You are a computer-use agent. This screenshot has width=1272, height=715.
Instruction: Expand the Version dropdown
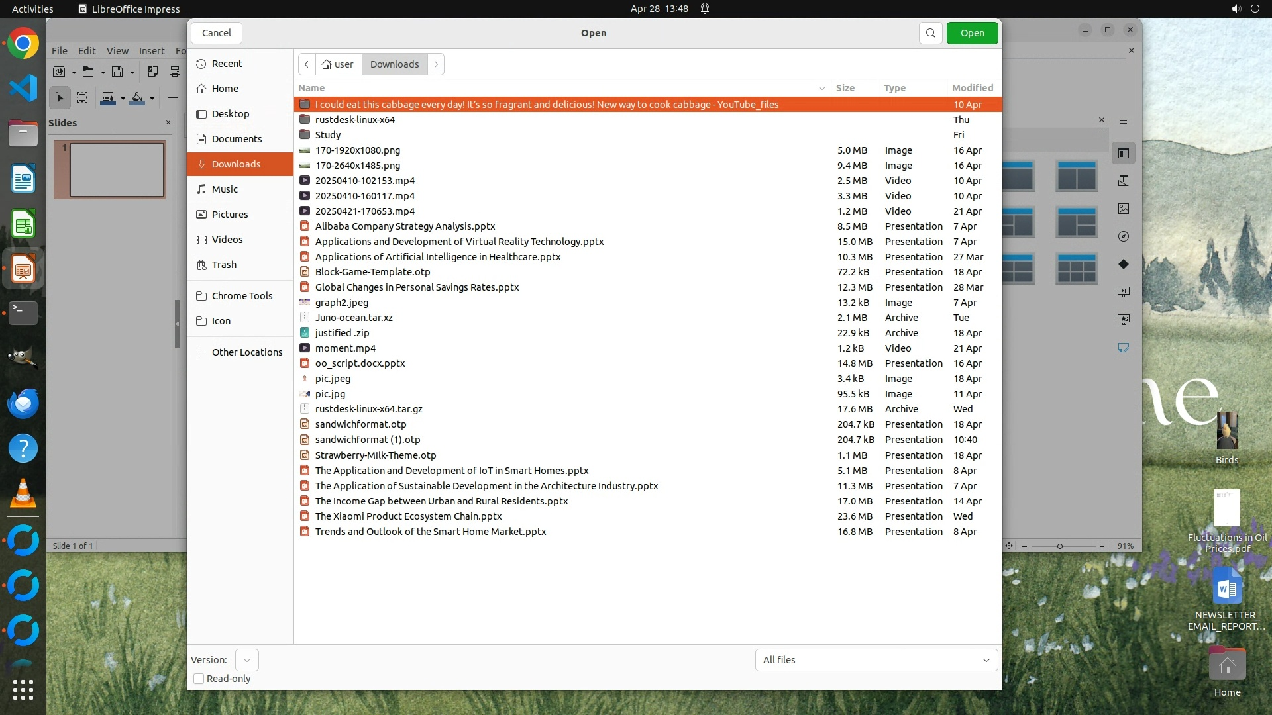[x=246, y=660]
